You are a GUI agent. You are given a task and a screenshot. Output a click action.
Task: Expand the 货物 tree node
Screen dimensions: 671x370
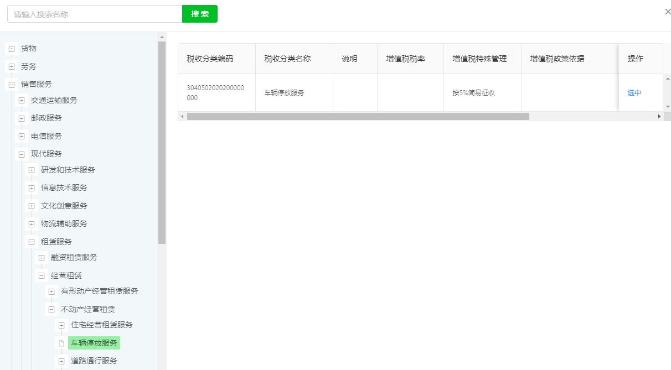coord(12,49)
